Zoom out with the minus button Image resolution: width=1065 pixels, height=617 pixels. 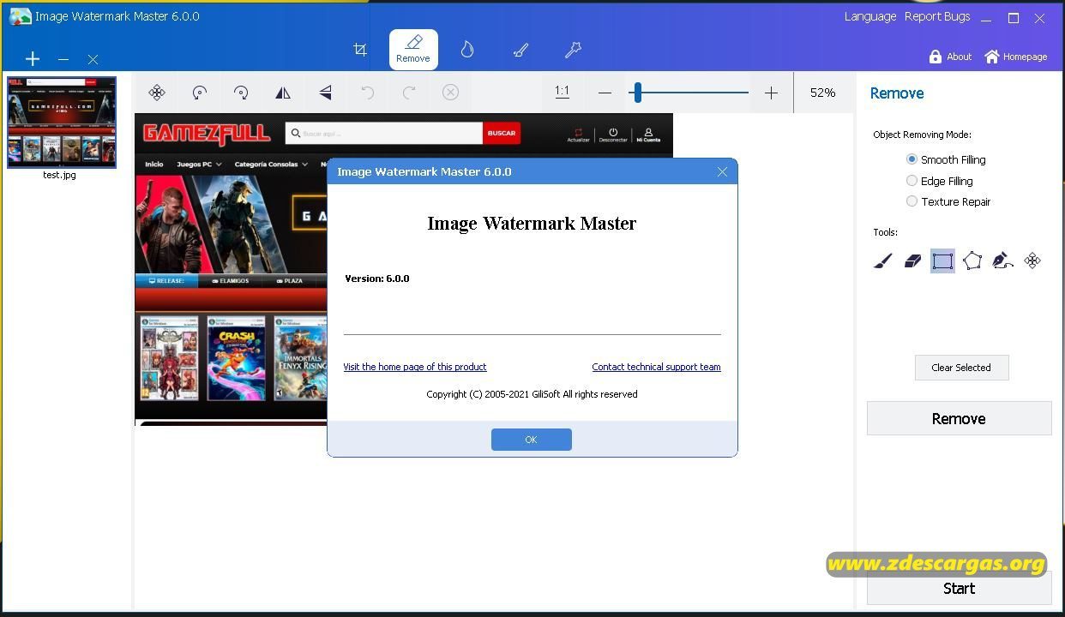click(x=605, y=93)
